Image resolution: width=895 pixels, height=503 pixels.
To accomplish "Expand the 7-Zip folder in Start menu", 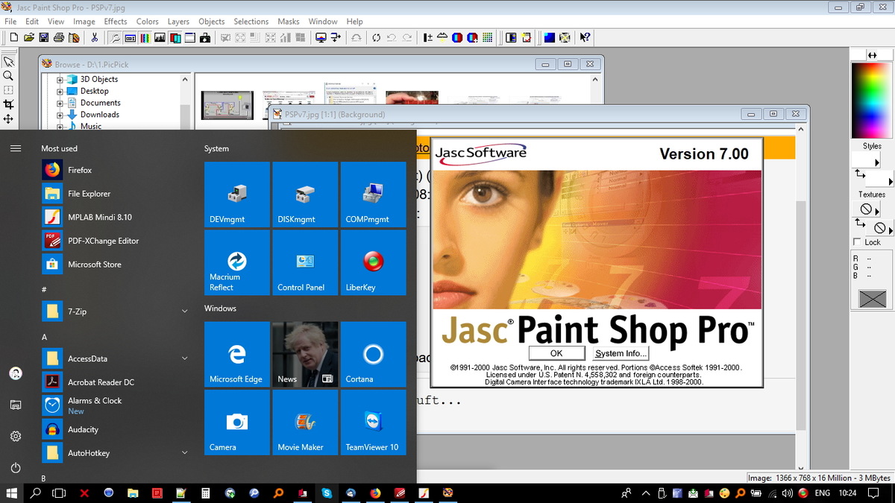I will click(184, 311).
